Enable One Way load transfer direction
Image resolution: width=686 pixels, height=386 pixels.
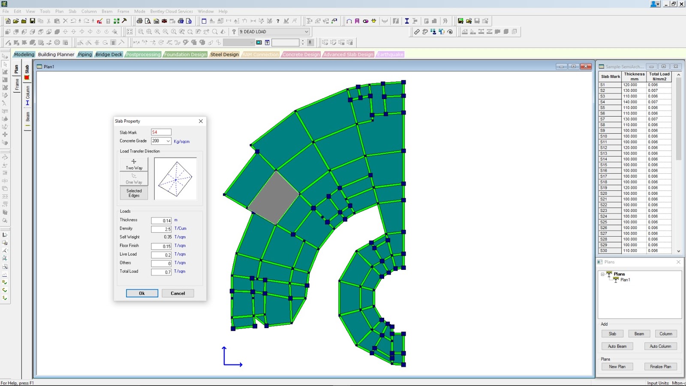pos(134,179)
